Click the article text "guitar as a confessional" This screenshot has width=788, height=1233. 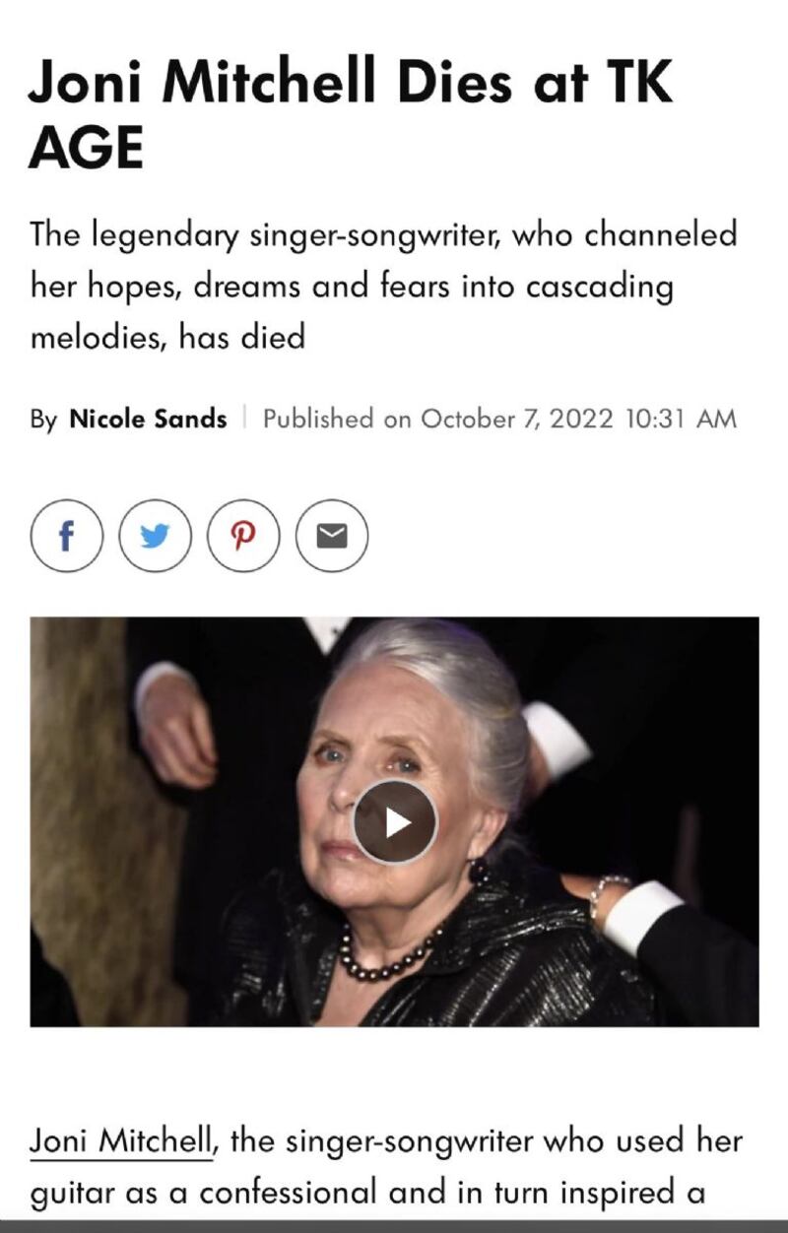tap(205, 1193)
